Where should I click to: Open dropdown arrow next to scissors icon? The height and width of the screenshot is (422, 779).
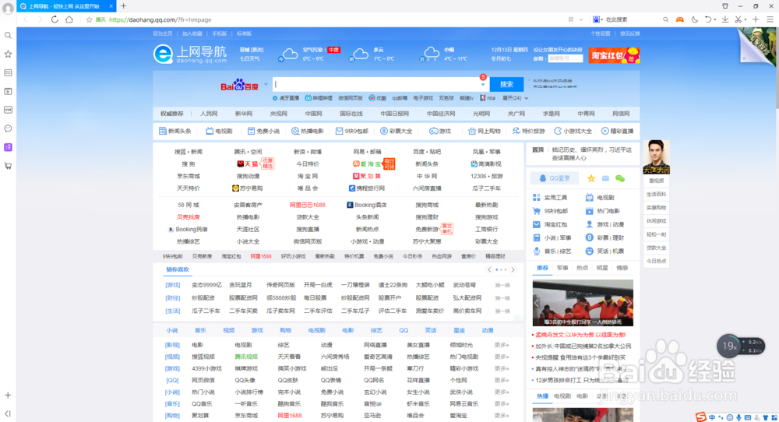pyautogui.click(x=746, y=20)
